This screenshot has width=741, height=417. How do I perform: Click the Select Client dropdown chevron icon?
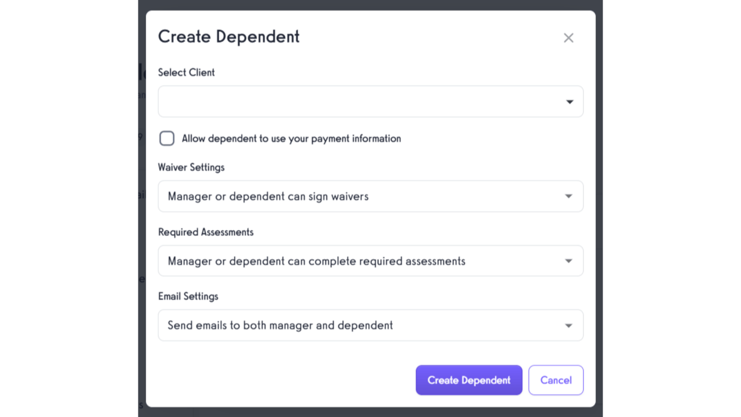569,101
